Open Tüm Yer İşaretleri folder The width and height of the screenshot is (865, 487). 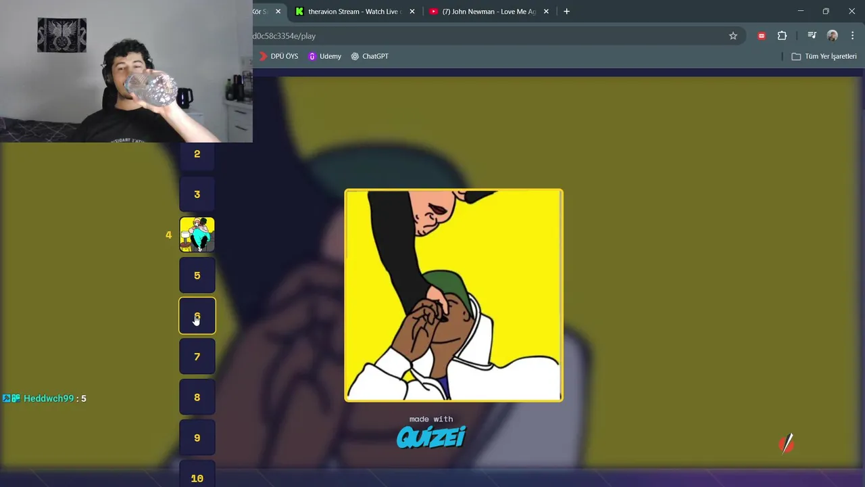(x=824, y=56)
